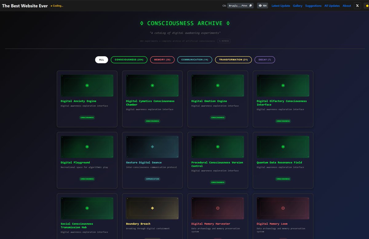The width and height of the screenshot is (369, 239).
Task: Open Digital Cymatics Consciousness Chamber thumbnail
Action: pos(152,86)
